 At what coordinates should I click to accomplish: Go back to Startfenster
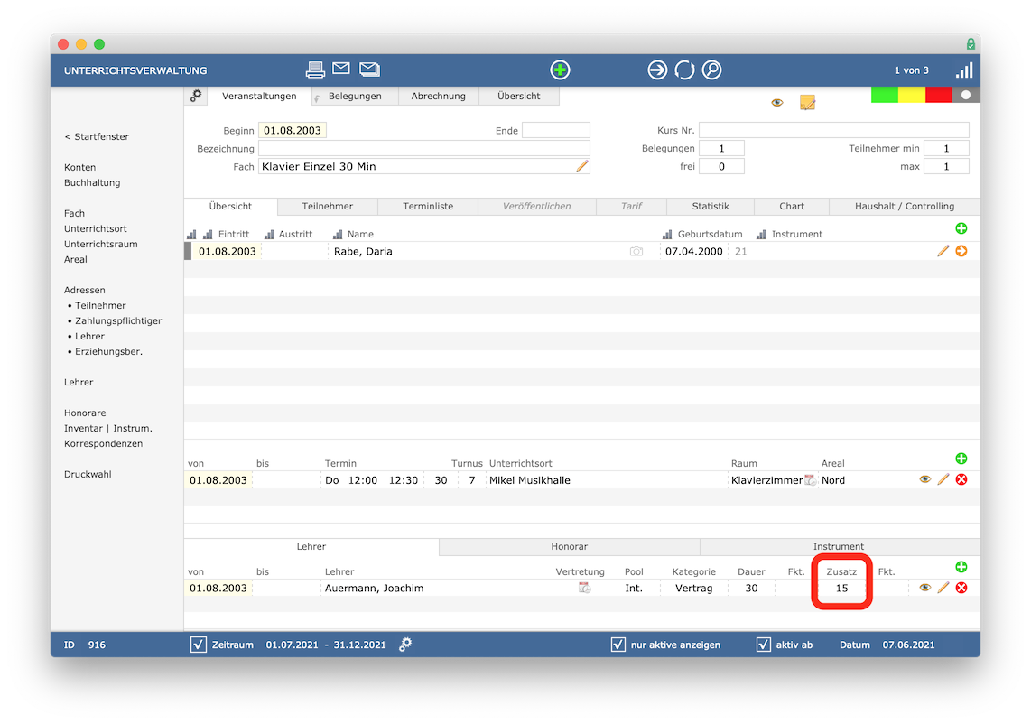pyautogui.click(x=97, y=137)
